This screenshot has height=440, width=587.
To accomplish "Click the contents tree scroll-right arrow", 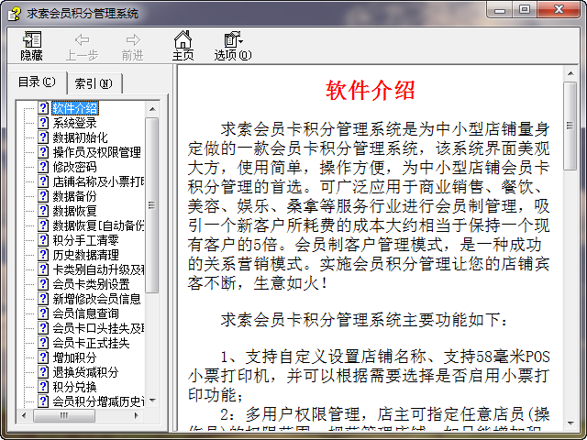I will click(137, 415).
